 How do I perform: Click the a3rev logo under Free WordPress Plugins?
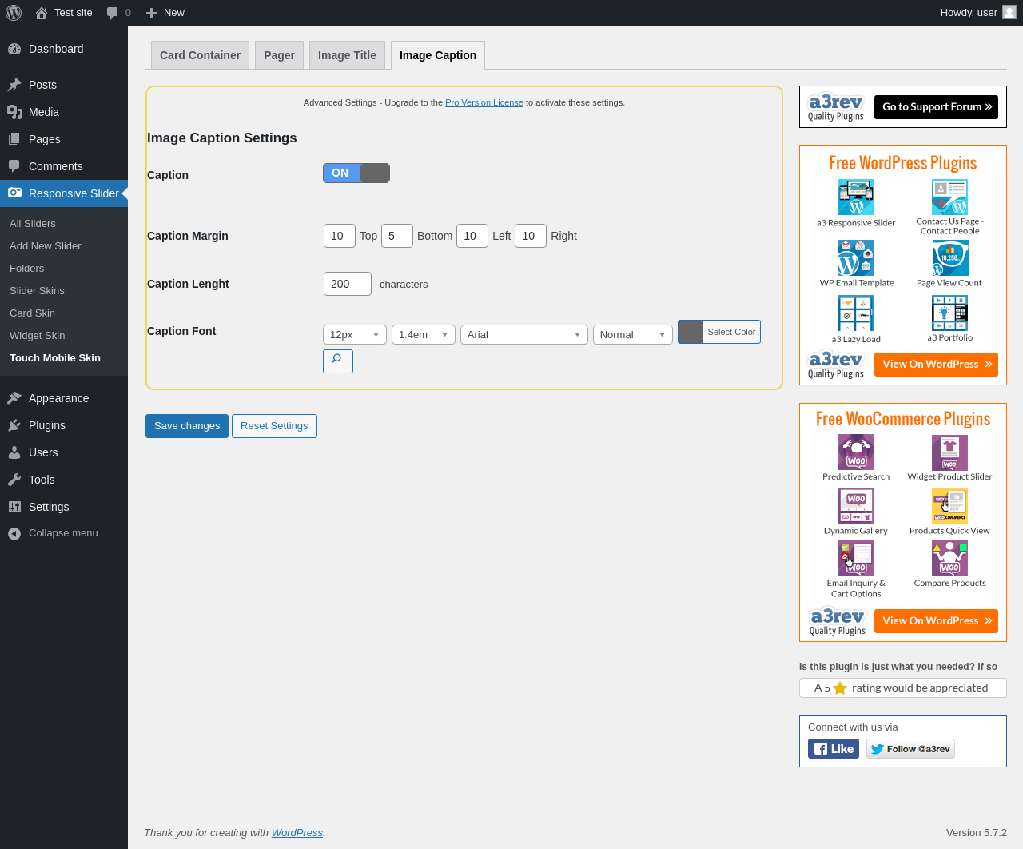click(836, 365)
